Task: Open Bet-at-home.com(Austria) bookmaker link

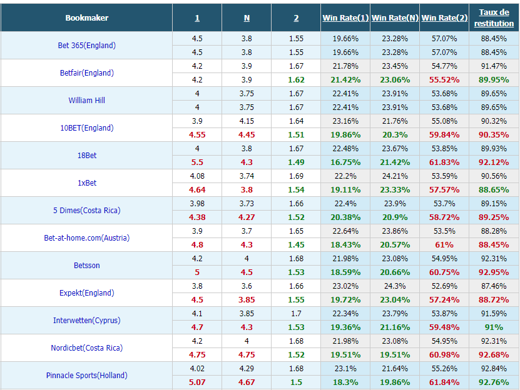Action: point(86,238)
